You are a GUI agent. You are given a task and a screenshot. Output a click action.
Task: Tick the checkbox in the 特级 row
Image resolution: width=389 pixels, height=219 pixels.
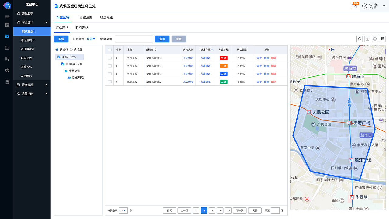pos(110,58)
